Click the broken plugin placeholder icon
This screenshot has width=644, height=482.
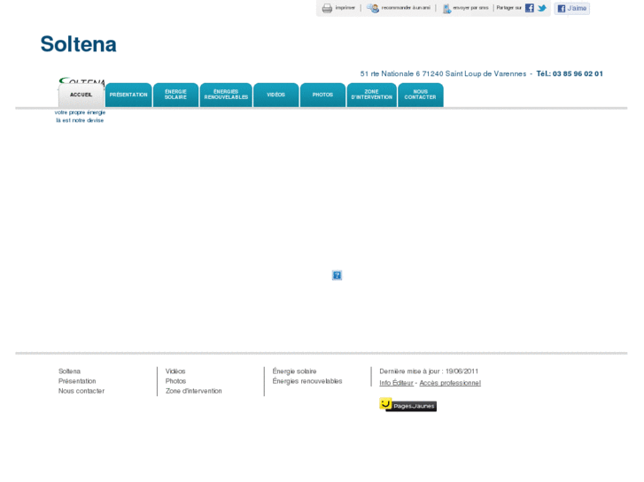(x=337, y=275)
